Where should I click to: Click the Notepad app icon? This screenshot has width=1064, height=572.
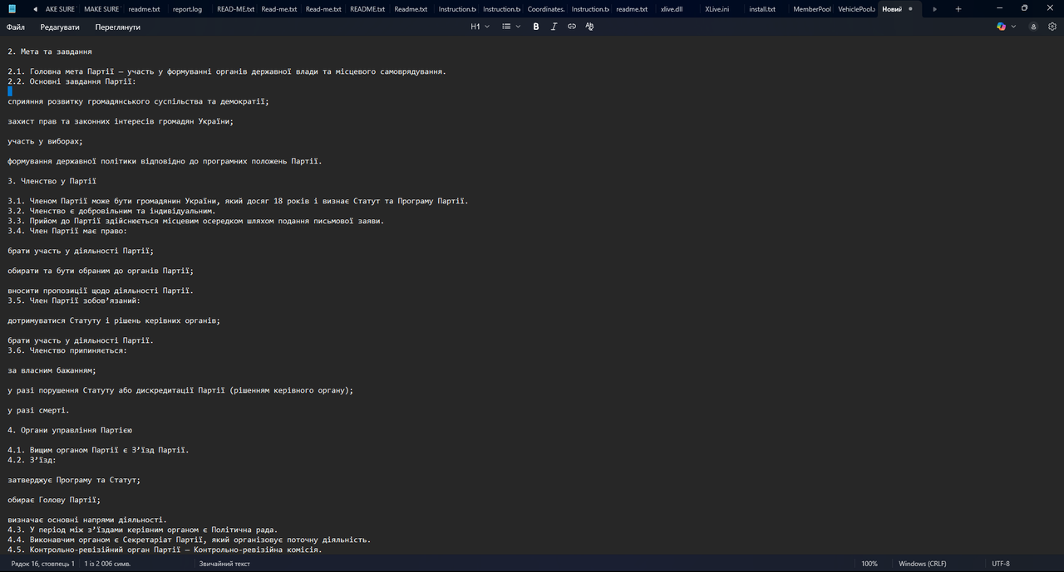(x=12, y=9)
